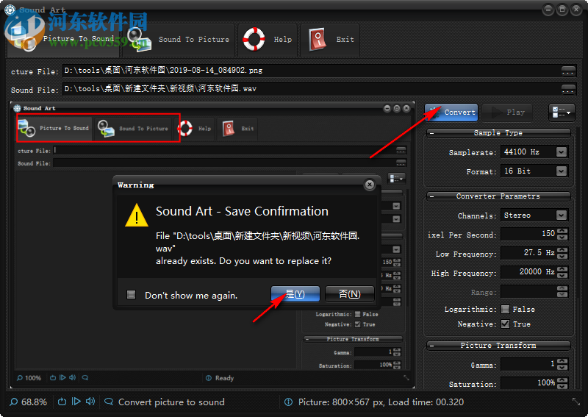
Task: Browse for a Picture File
Action: pos(568,71)
